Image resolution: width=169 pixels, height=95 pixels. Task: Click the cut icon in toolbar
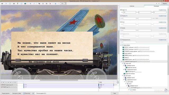(x=43, y=3)
